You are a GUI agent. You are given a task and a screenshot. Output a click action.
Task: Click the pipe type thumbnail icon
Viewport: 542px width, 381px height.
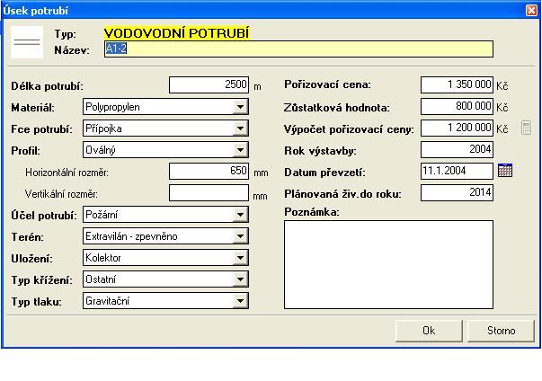point(27,42)
